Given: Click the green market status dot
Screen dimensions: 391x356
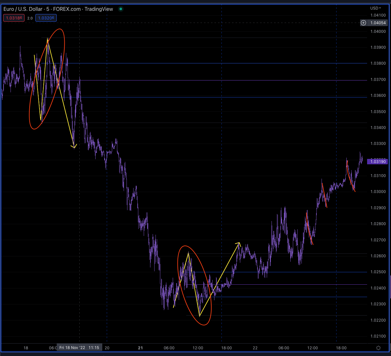Looking at the screenshot, I should coord(120,9).
